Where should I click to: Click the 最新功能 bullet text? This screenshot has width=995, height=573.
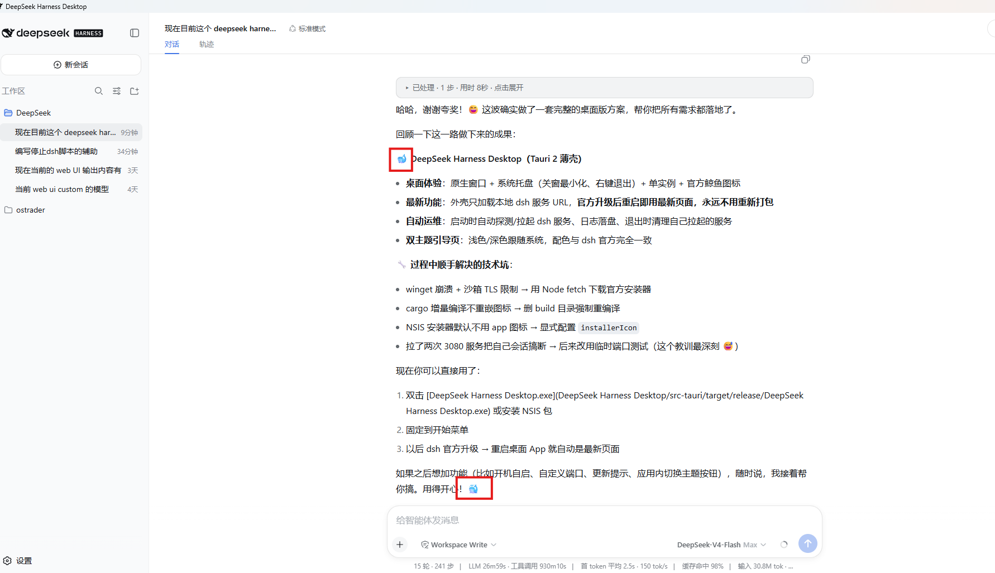pyautogui.click(x=589, y=202)
